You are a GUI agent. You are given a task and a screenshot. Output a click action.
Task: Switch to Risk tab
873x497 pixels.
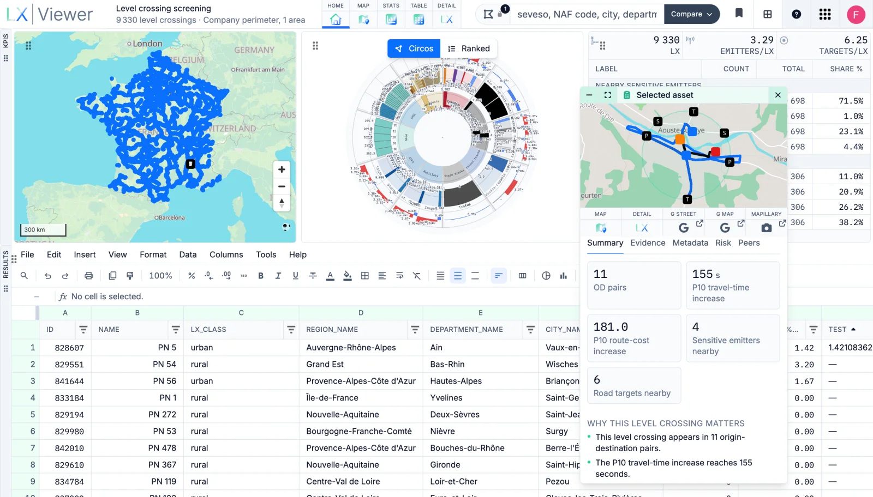click(723, 243)
